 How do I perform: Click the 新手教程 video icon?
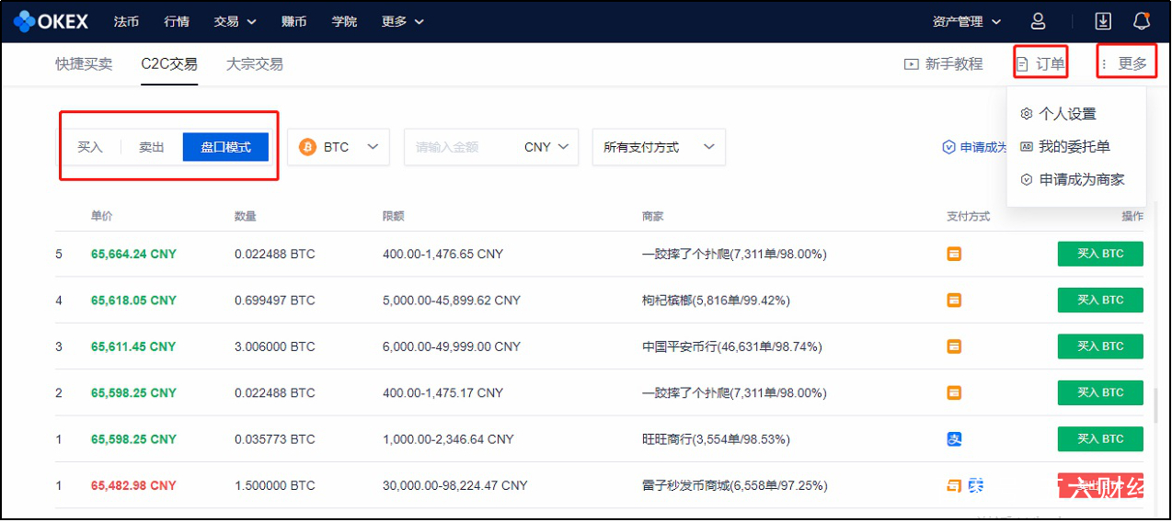pos(911,64)
